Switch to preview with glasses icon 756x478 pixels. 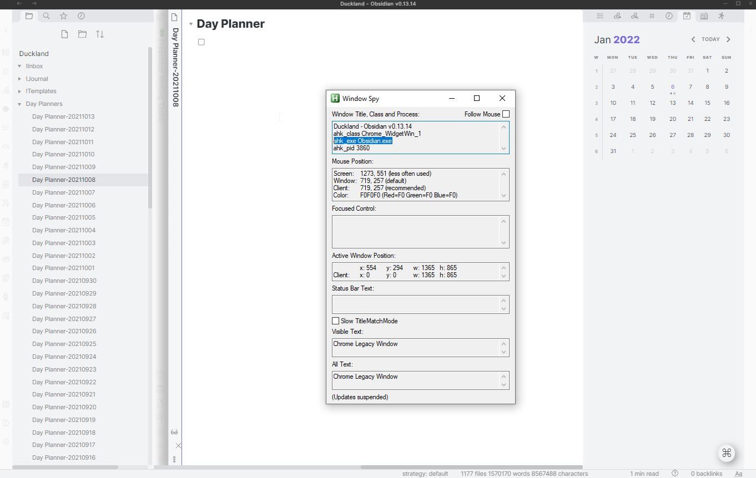click(174, 432)
